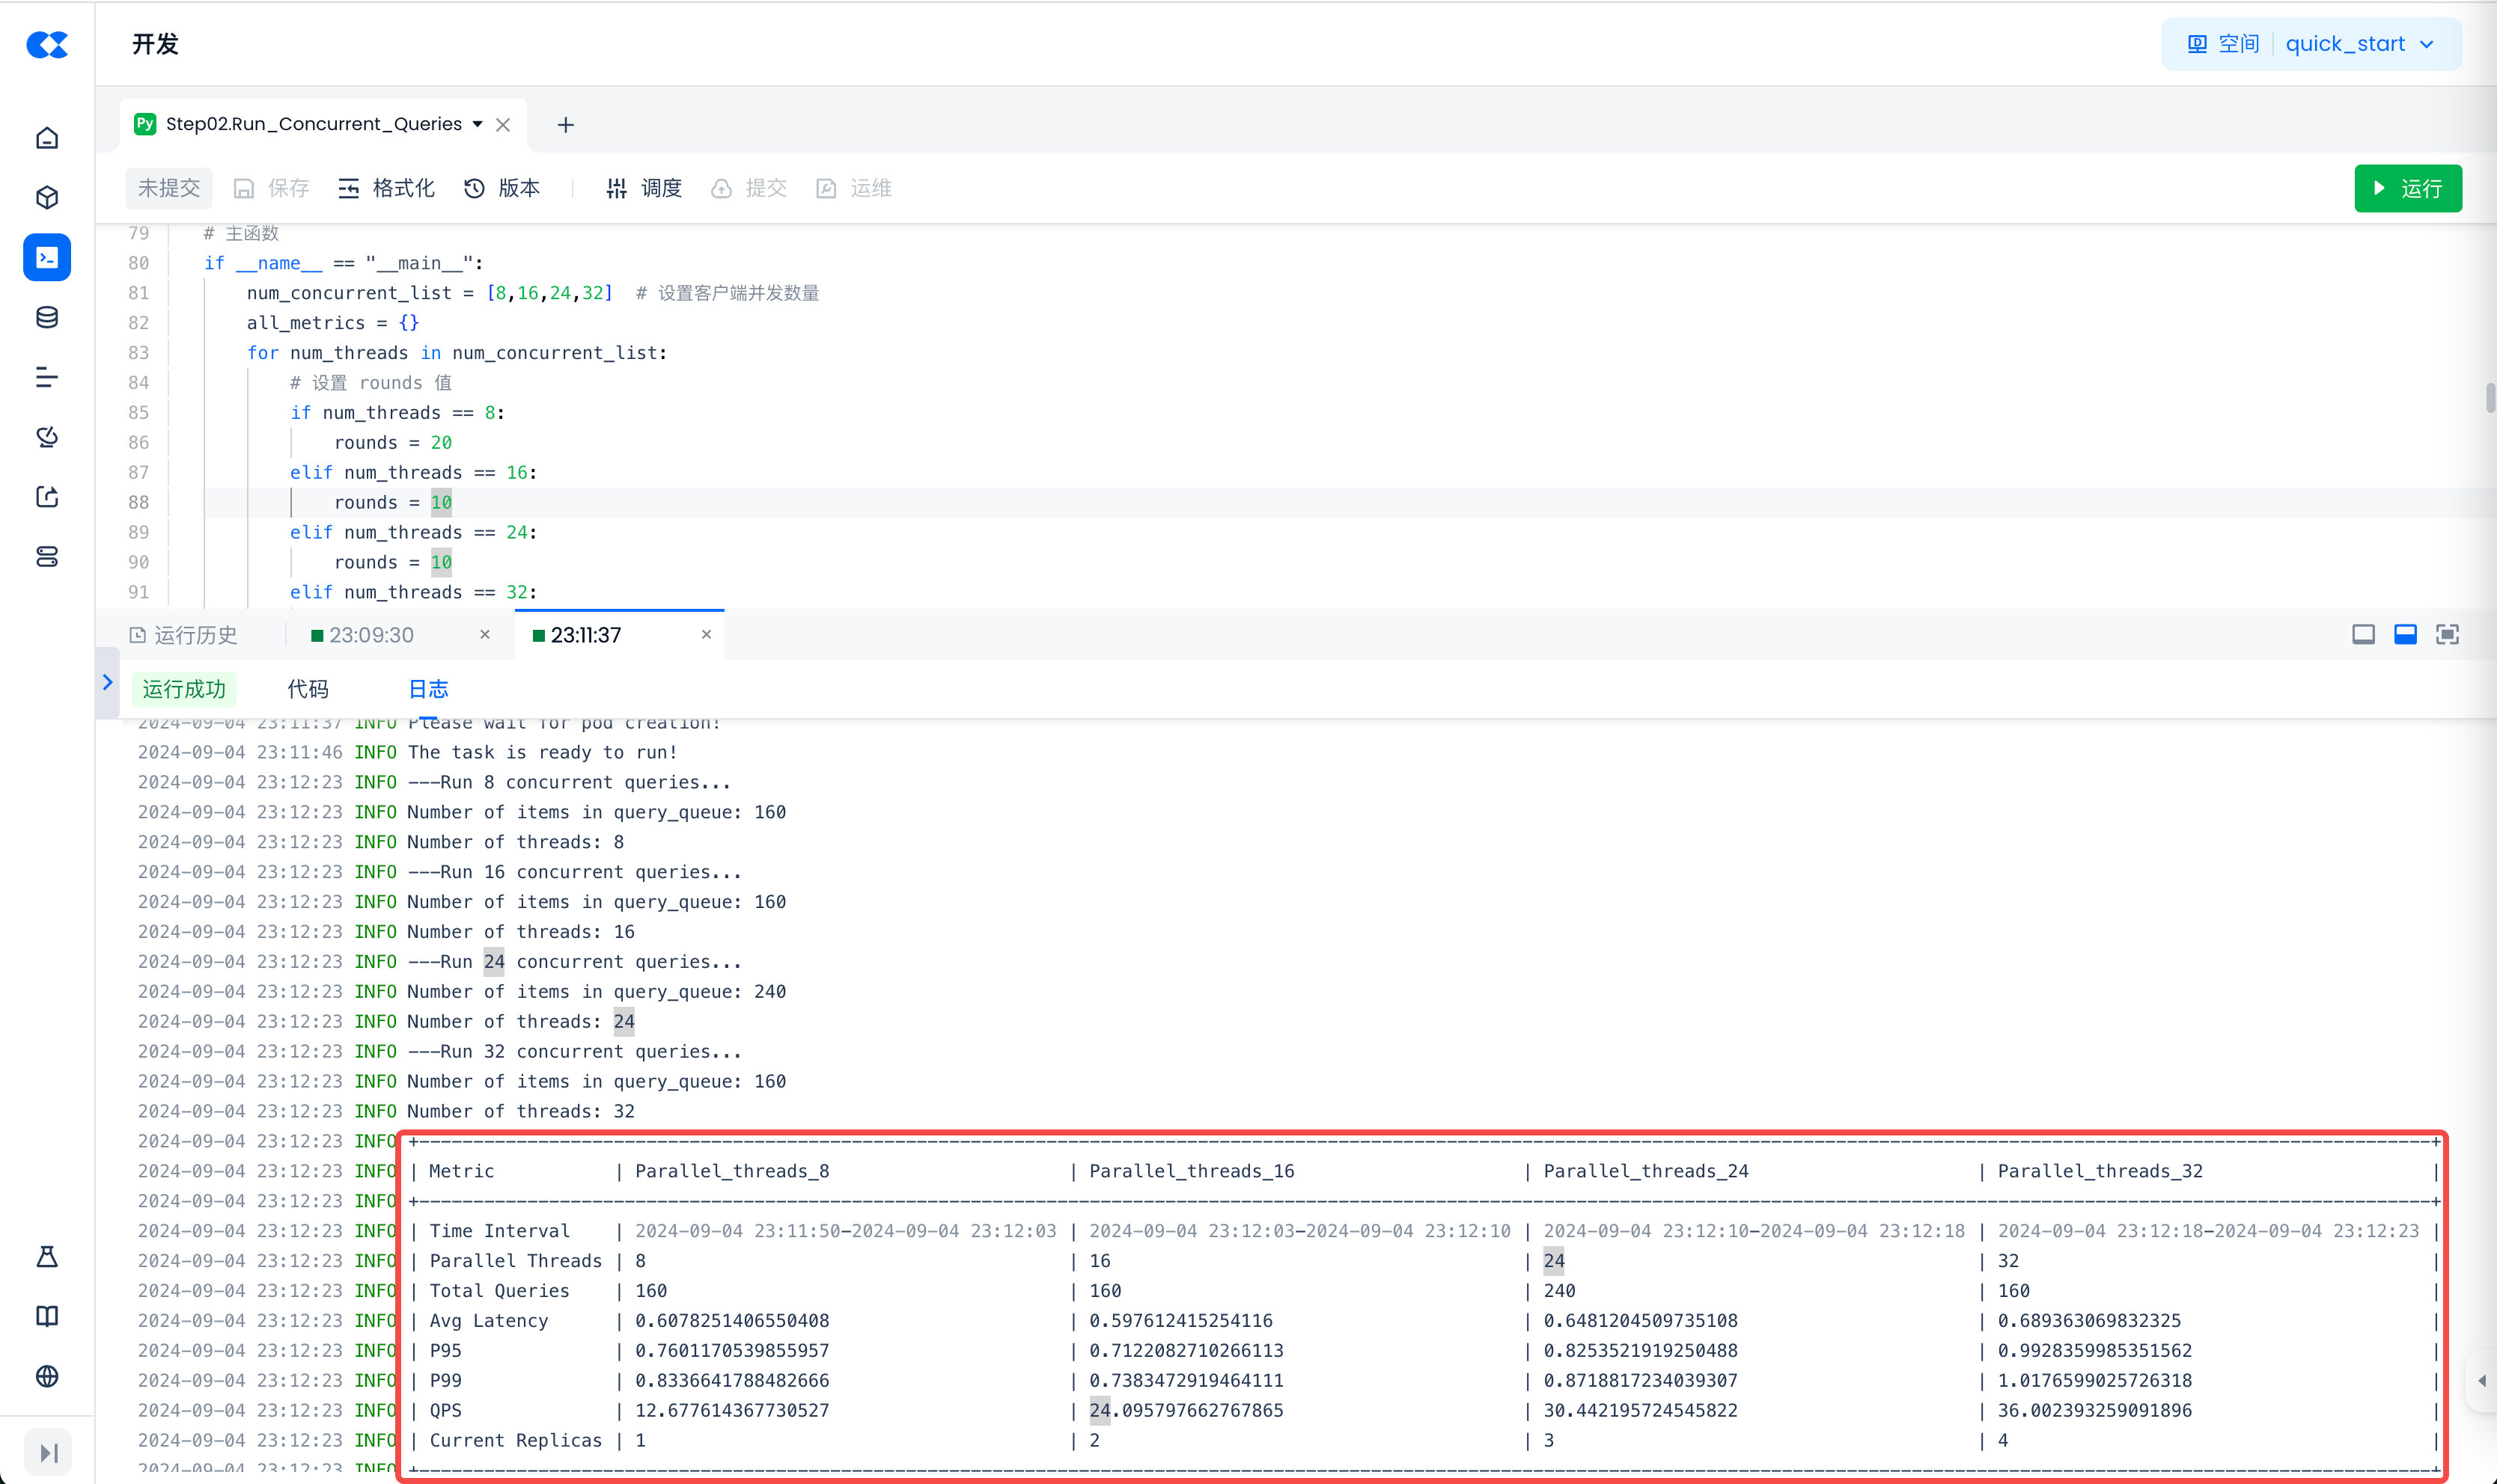Click 'Run 32 concurrent queries' log line
This screenshot has width=2497, height=1484.
pyautogui.click(x=576, y=1051)
